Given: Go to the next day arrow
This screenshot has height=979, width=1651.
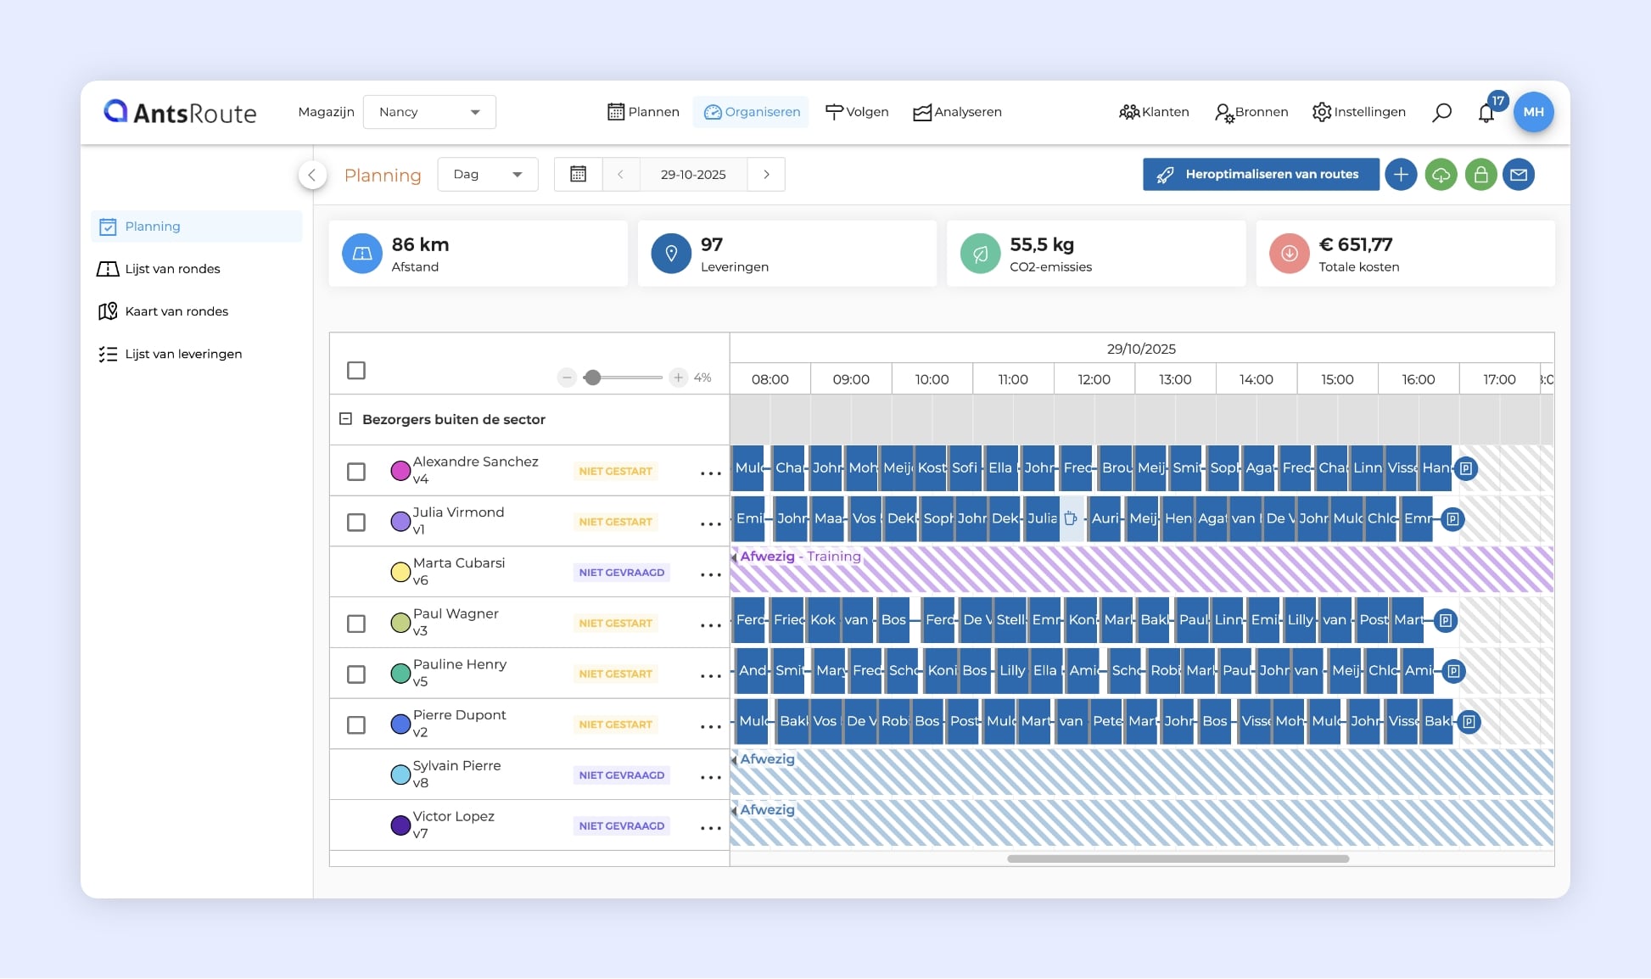Looking at the screenshot, I should click(766, 174).
